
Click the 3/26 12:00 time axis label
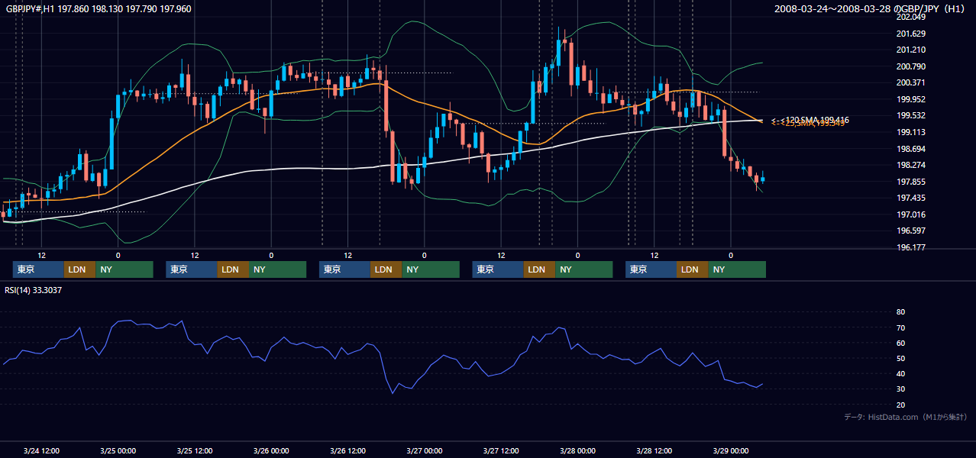(x=347, y=450)
